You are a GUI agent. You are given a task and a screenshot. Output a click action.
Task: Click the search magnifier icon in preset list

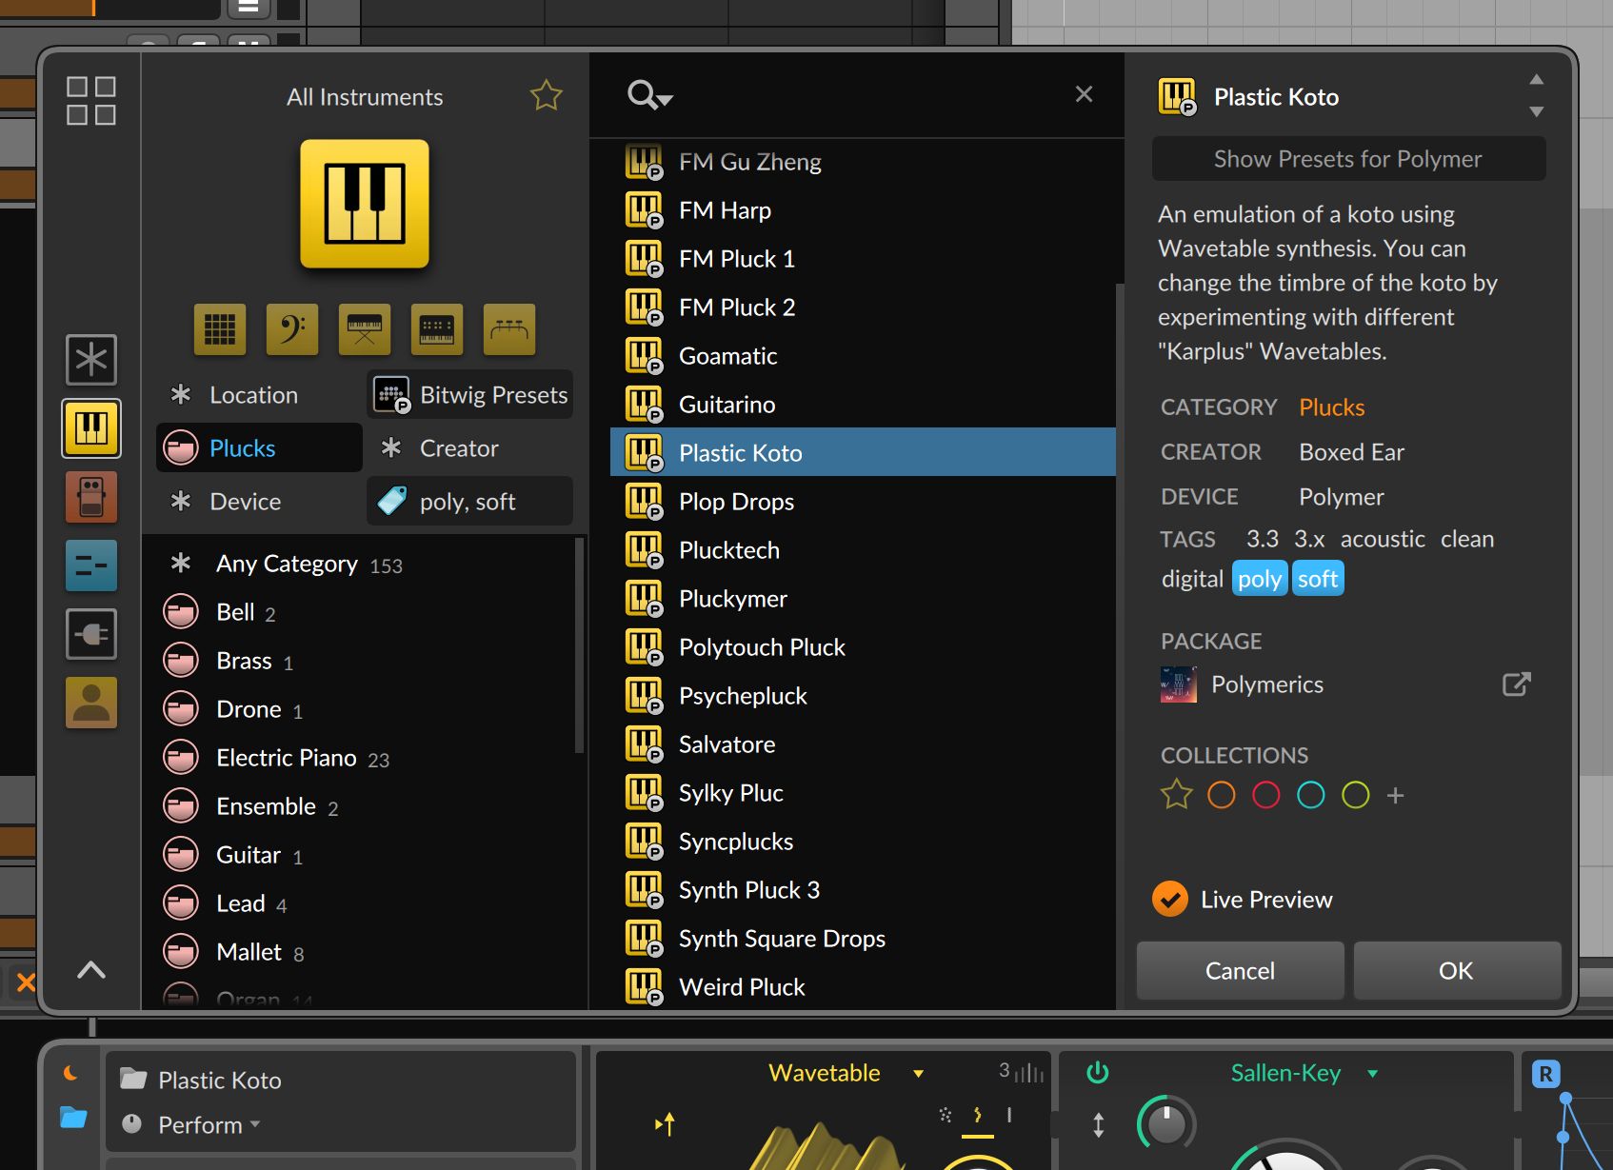644,94
